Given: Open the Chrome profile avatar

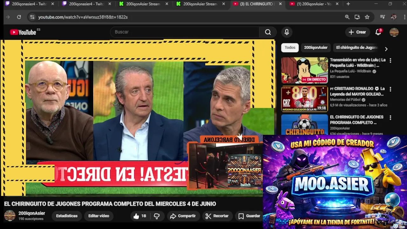Looking at the screenshot, I should (x=394, y=17).
